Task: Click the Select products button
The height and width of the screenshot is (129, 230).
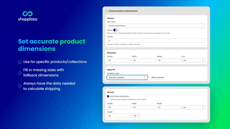Action: click(158, 77)
